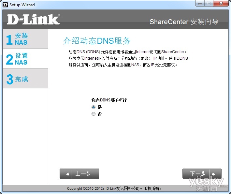Close the Setup Wizard window
Viewport: 231px width, 194px height.
click(x=221, y=3)
